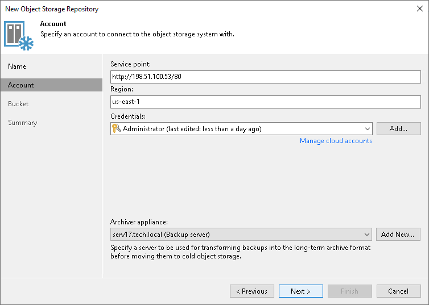Viewport: 429px width, 305px height.
Task: Open the Credentials dropdown arrow
Action: pos(367,129)
